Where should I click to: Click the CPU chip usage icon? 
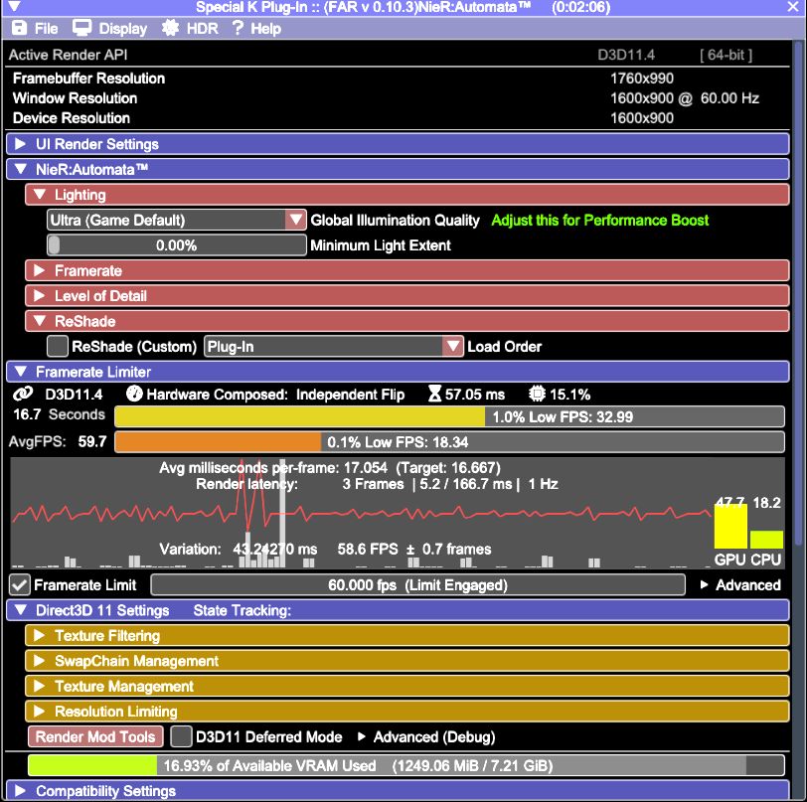pyautogui.click(x=537, y=394)
